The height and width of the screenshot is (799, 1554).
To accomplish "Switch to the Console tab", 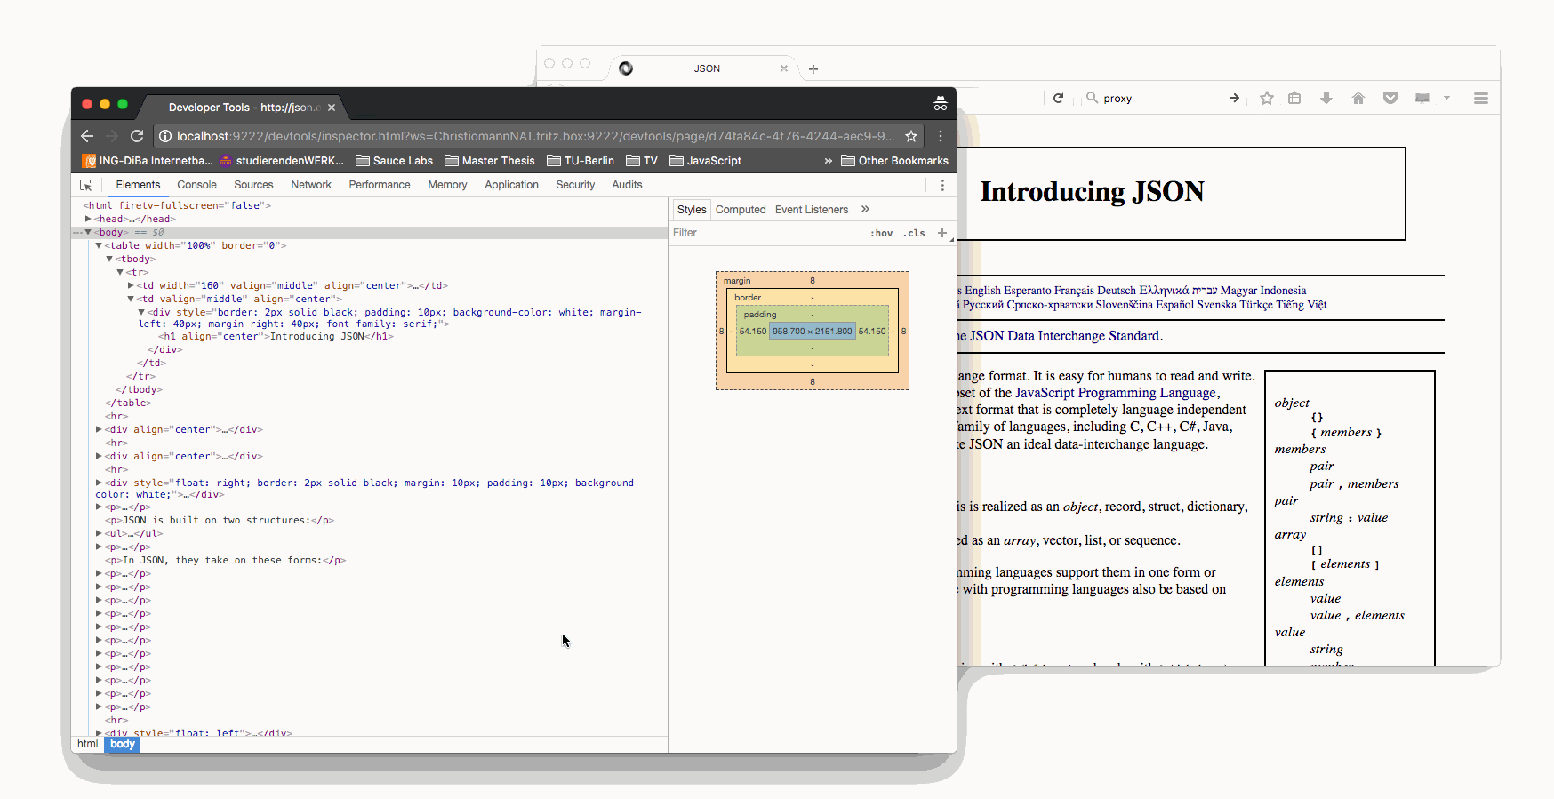I will pyautogui.click(x=196, y=185).
